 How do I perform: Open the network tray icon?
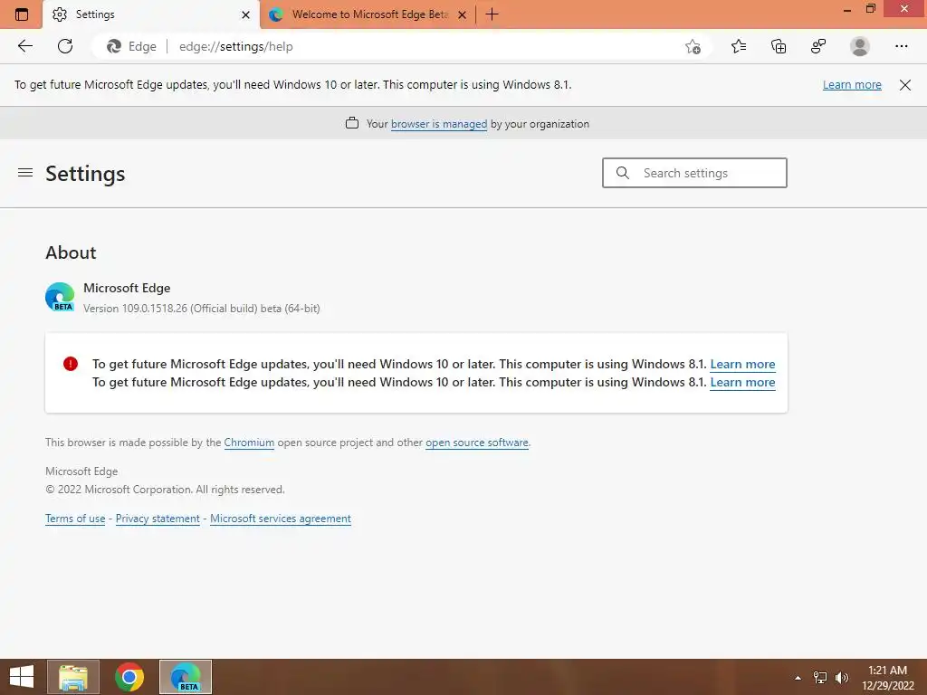coord(820,678)
